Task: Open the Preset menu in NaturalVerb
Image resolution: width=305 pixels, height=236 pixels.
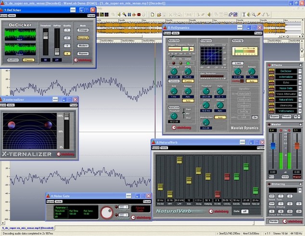Action: pos(260,148)
